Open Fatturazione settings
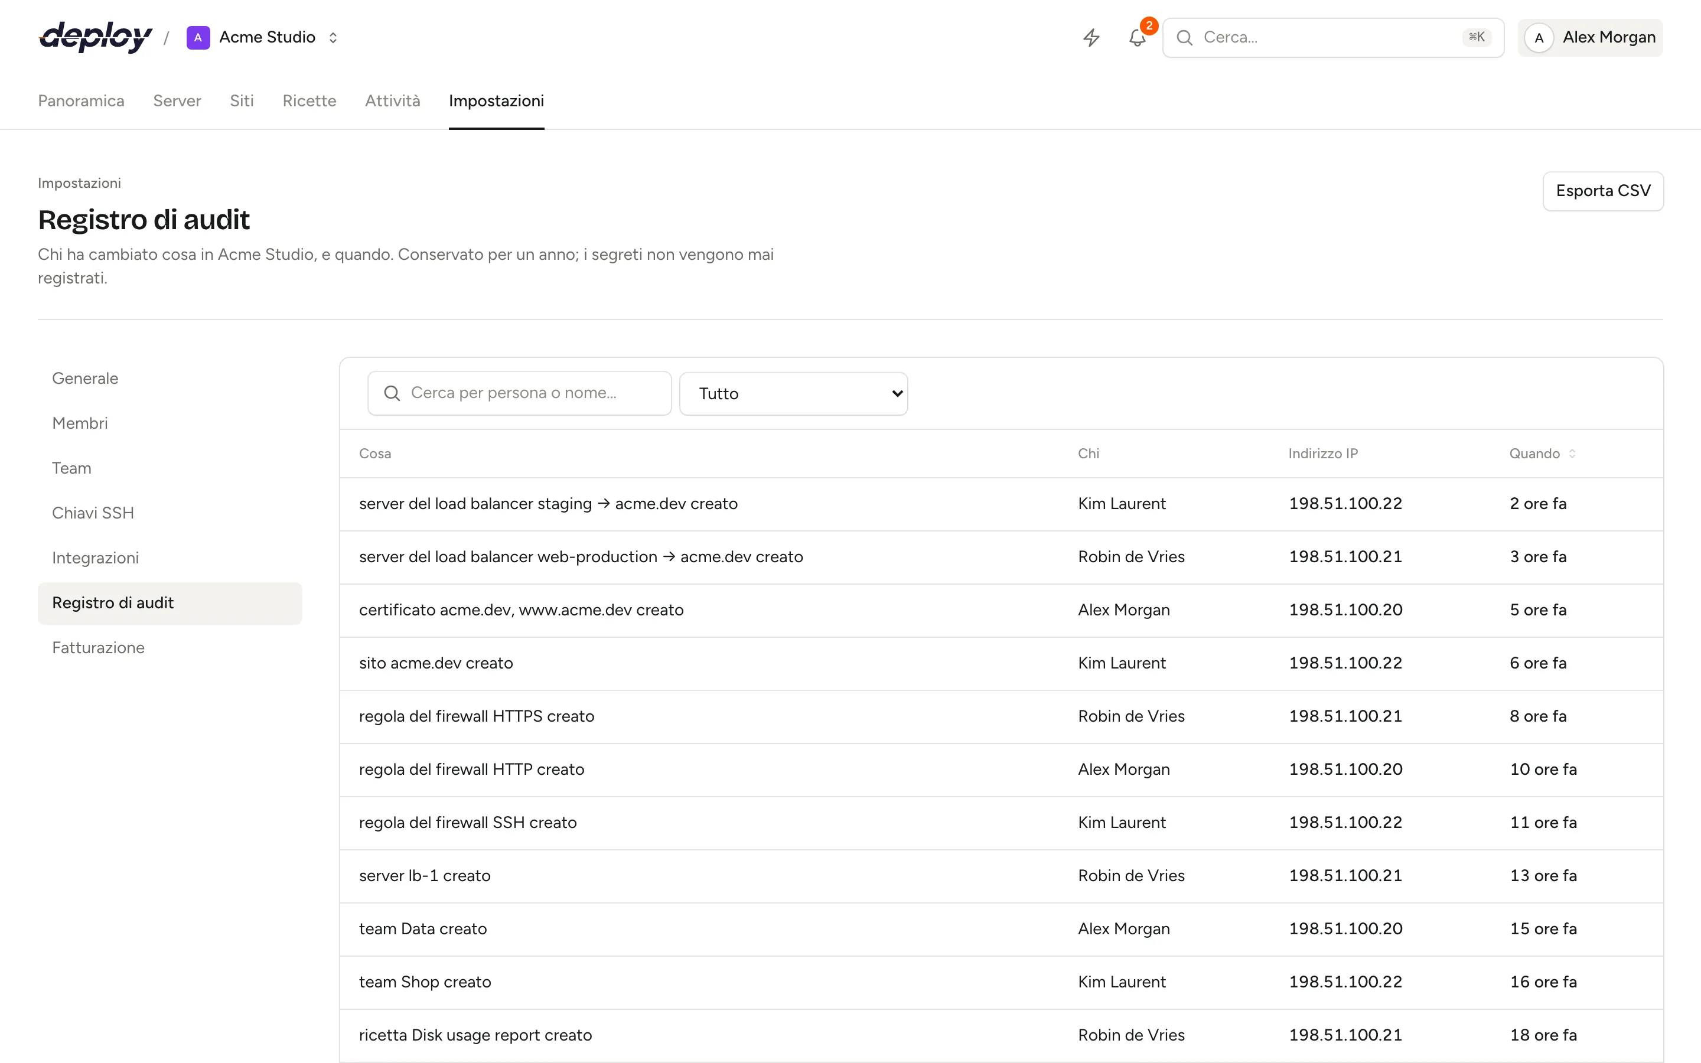Screen dimensions: 1701x1063 [x=170, y=648]
